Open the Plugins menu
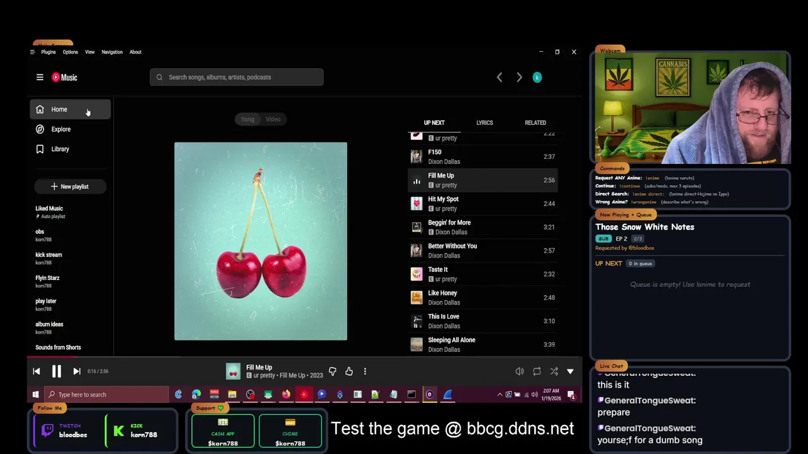 (x=49, y=52)
